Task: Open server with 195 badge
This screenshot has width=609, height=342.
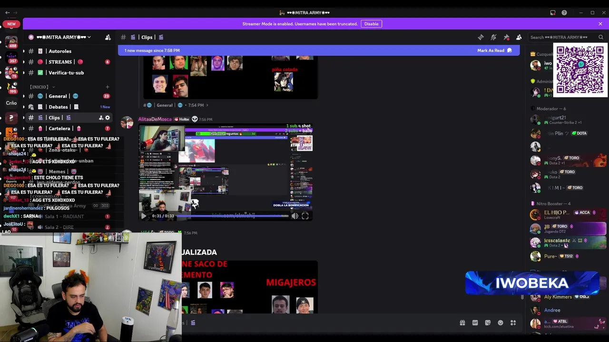Action: pyautogui.click(x=11, y=88)
